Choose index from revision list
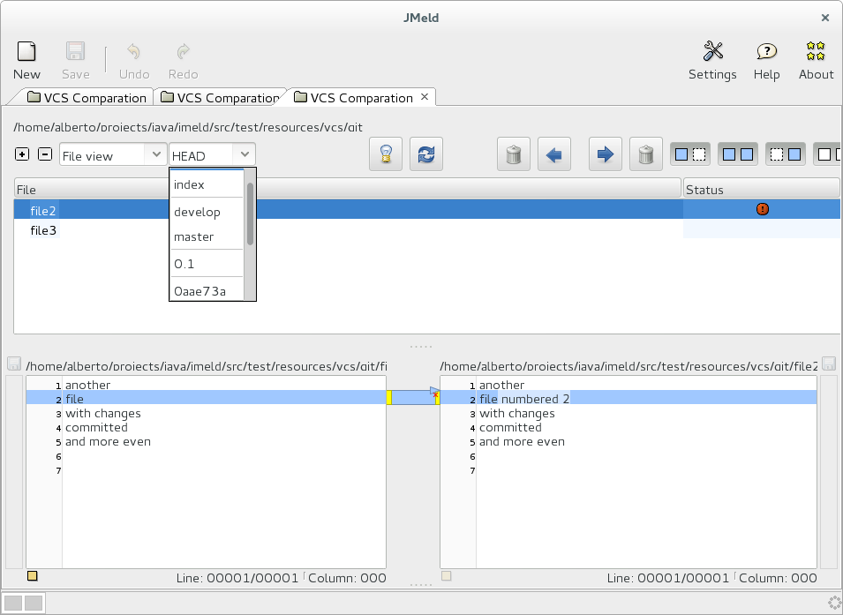This screenshot has width=843, height=615. [x=207, y=184]
